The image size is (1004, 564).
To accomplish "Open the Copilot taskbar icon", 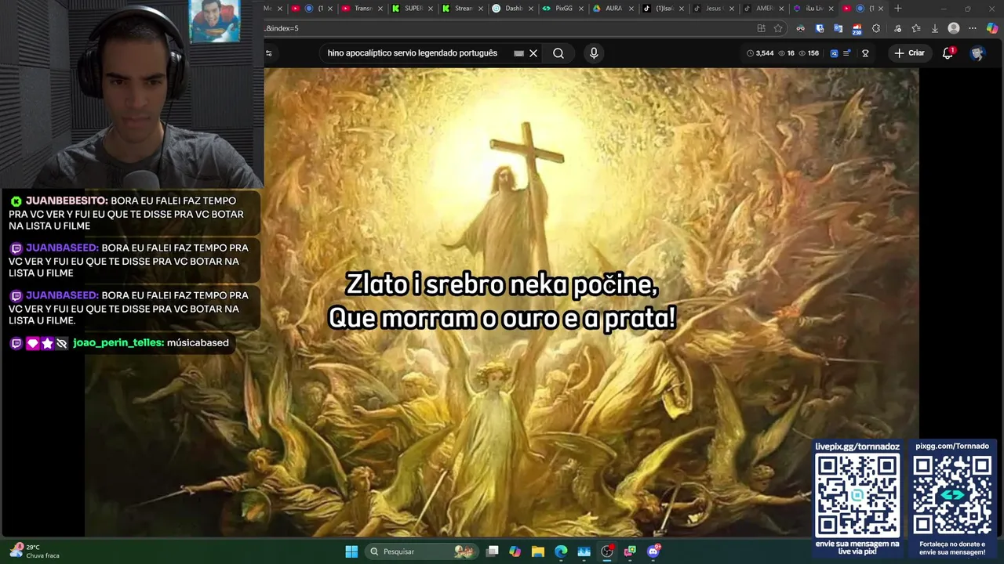I will [x=515, y=551].
